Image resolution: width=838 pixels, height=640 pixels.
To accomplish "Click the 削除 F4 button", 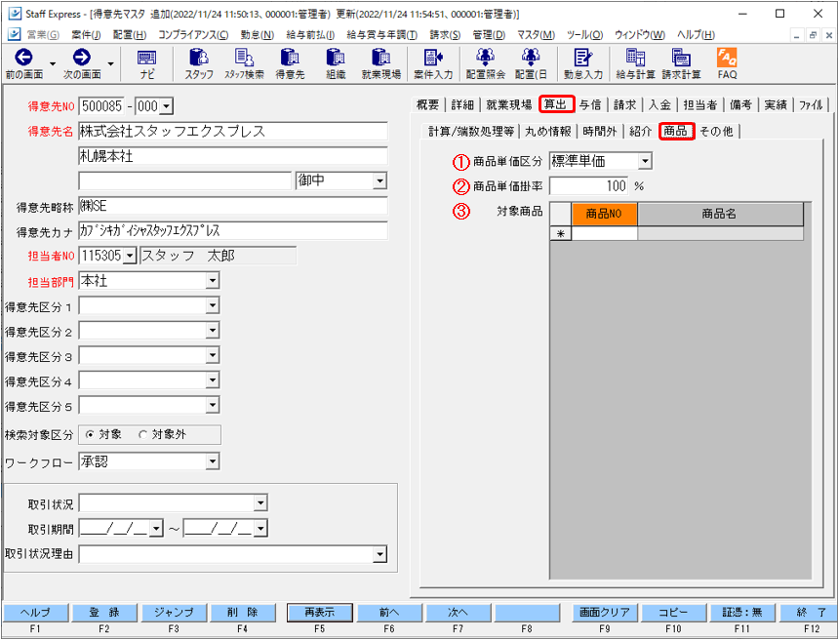I will pyautogui.click(x=243, y=613).
